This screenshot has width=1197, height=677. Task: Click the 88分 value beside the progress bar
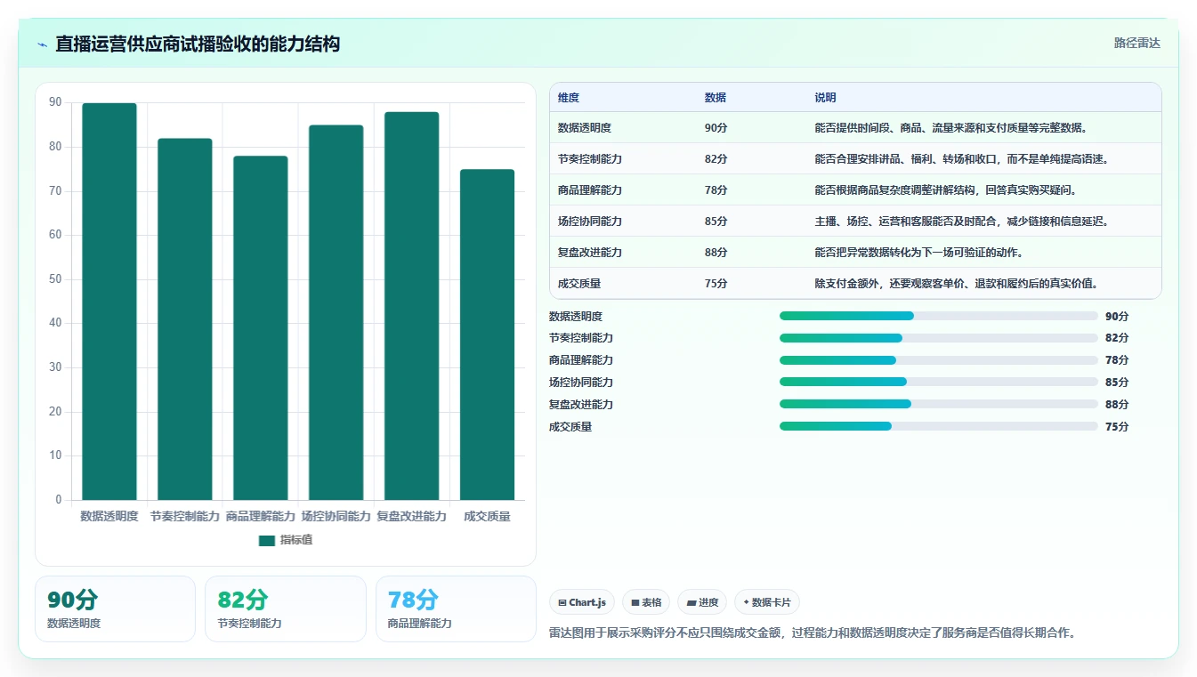point(1117,404)
